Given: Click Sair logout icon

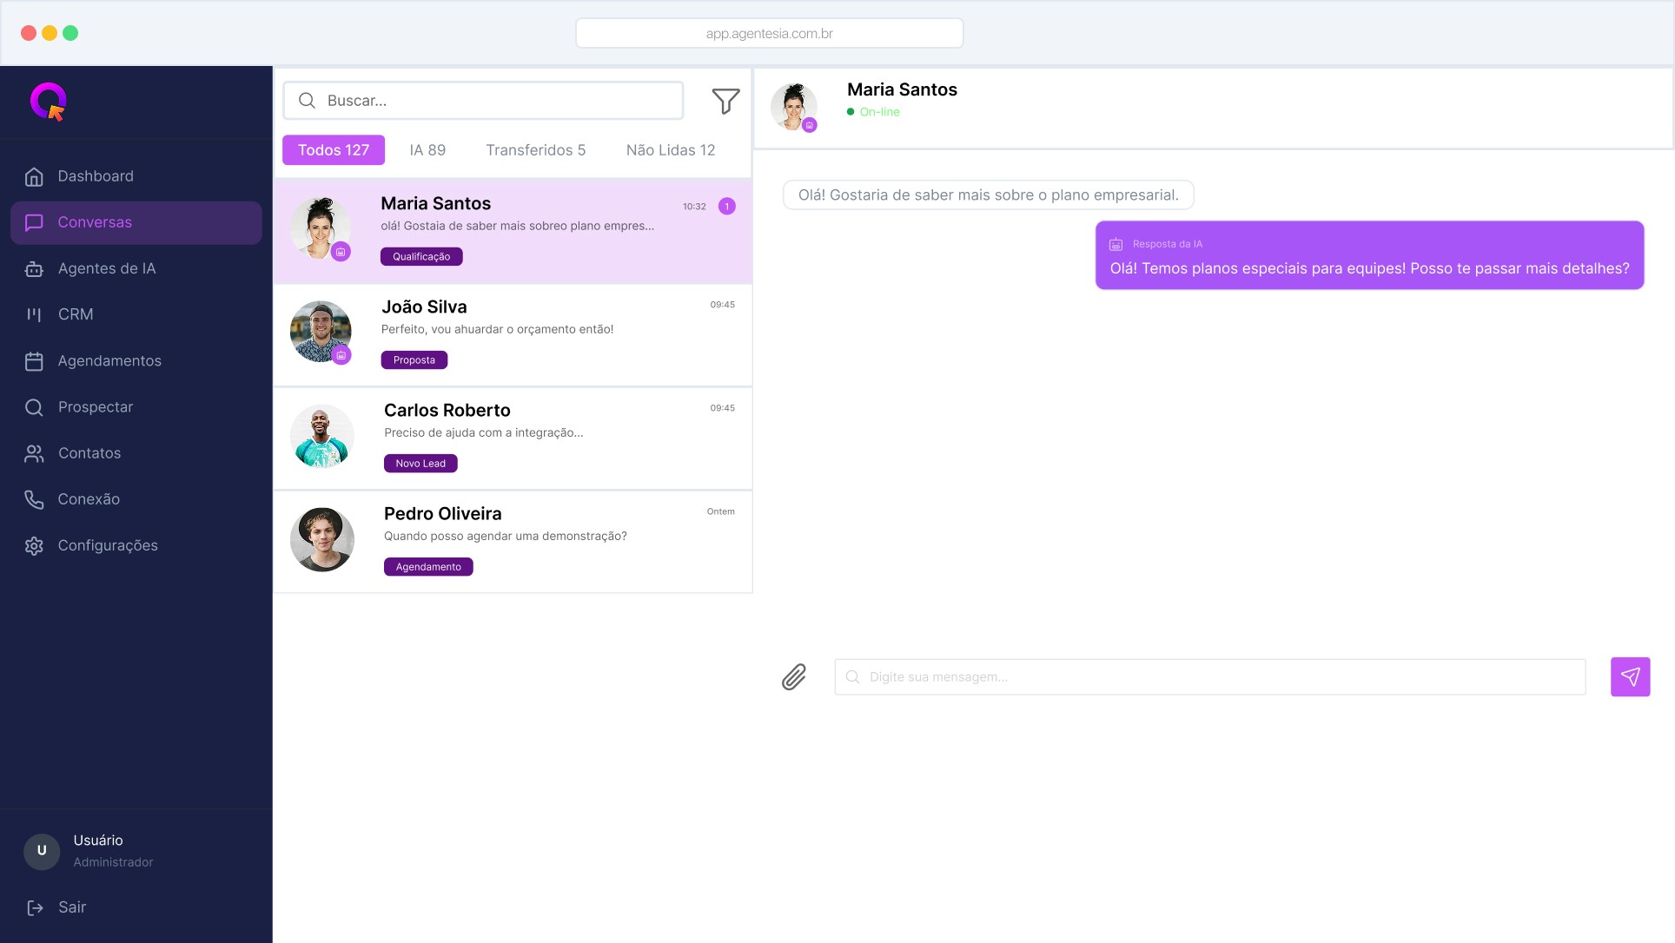Looking at the screenshot, I should pyautogui.click(x=36, y=907).
